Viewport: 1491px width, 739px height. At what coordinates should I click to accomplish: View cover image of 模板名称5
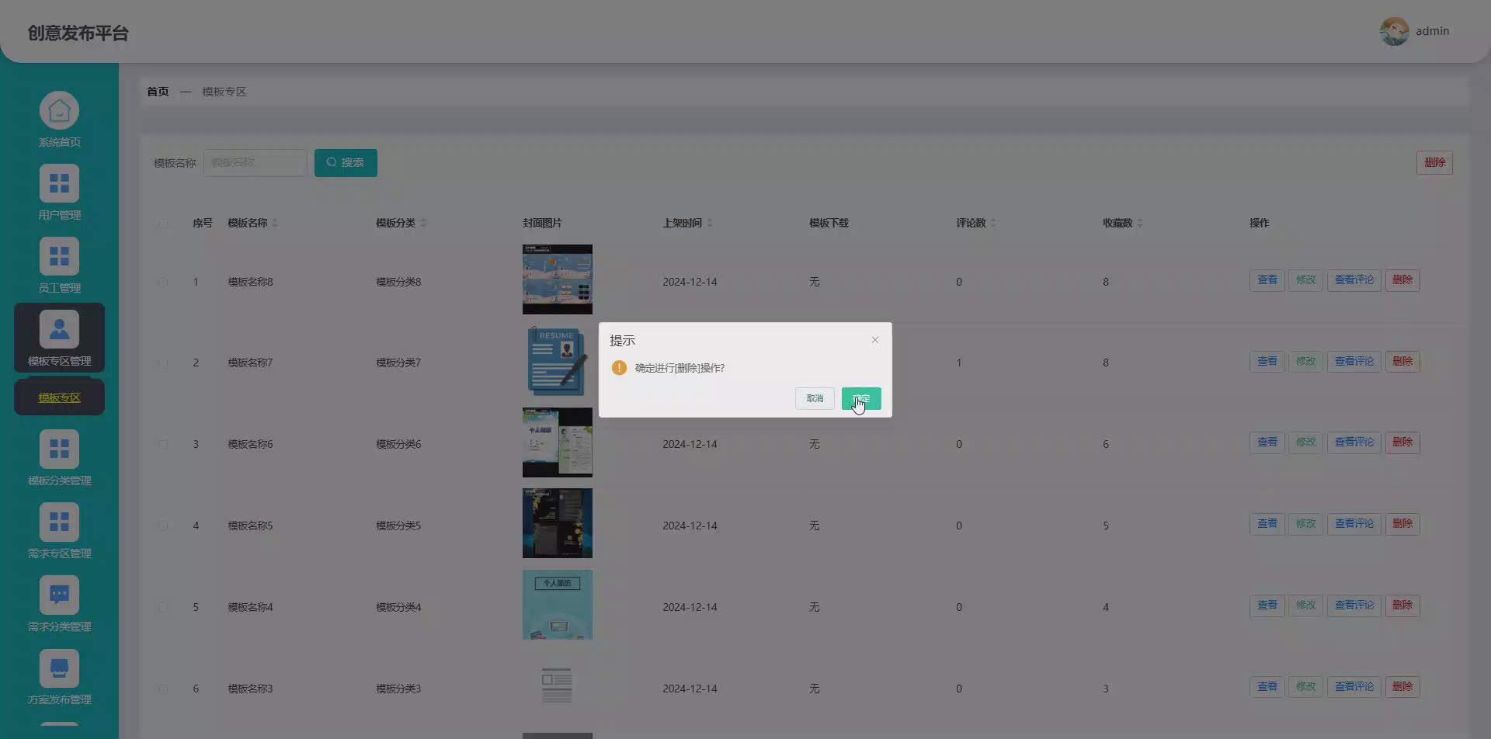[x=557, y=523]
